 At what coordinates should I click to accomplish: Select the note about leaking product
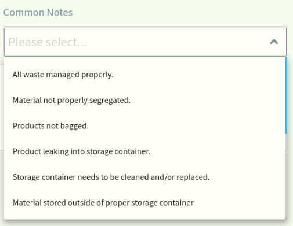pos(144,151)
